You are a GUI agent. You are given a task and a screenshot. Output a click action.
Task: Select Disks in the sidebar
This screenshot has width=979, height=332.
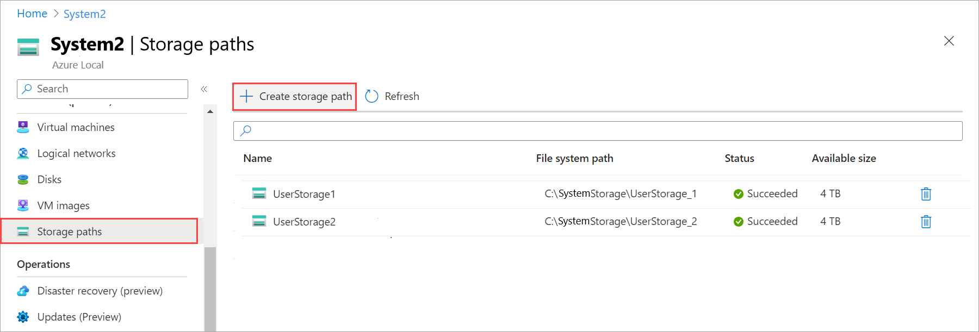point(49,179)
